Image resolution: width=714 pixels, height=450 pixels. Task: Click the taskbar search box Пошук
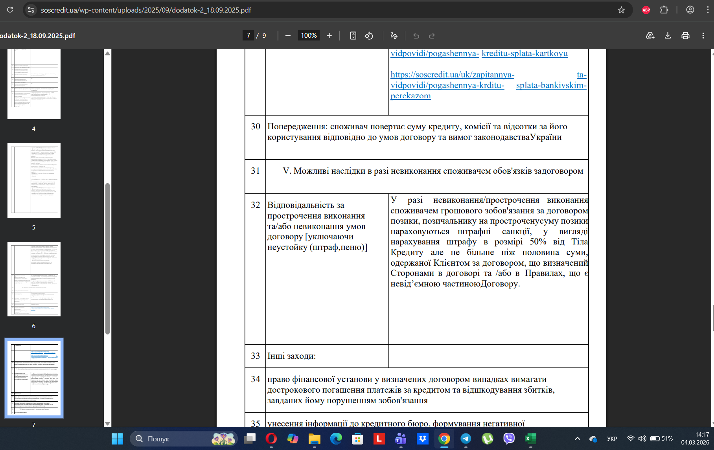click(184, 439)
